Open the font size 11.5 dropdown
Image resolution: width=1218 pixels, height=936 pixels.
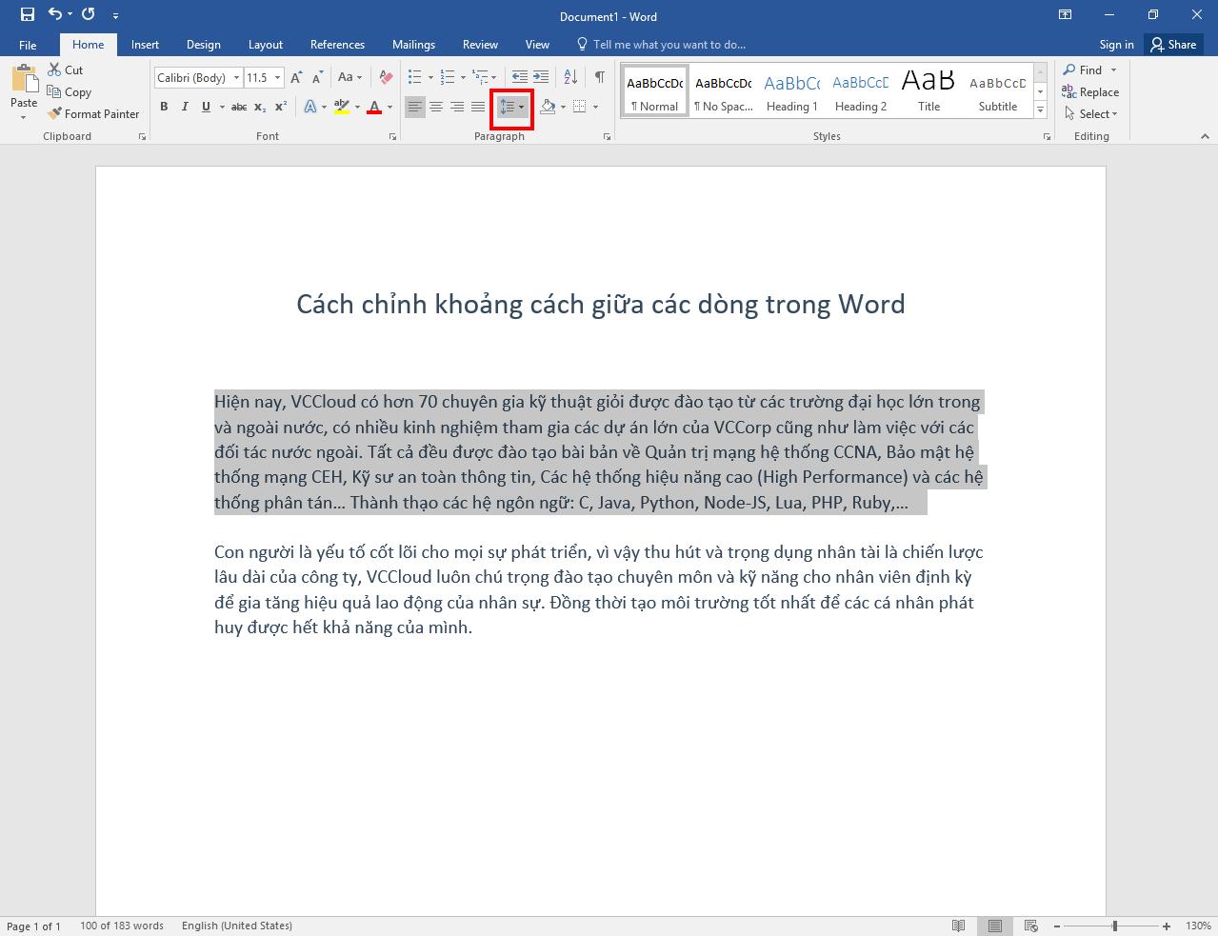tap(277, 78)
